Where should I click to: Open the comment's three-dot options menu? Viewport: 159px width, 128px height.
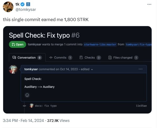tap(141, 69)
